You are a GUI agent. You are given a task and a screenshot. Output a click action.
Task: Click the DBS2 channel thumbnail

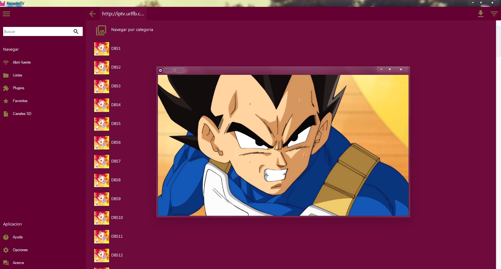[102, 67]
